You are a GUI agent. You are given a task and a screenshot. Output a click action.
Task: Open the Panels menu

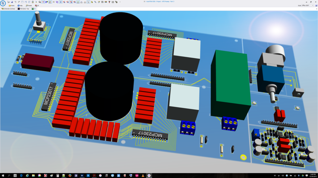[x=29, y=6]
